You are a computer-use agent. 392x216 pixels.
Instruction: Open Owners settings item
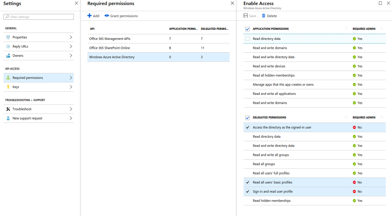pyautogui.click(x=39, y=56)
